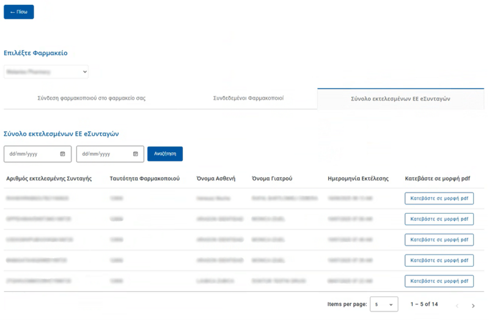Click the second dd/mm/yyyy end date field

click(110, 154)
